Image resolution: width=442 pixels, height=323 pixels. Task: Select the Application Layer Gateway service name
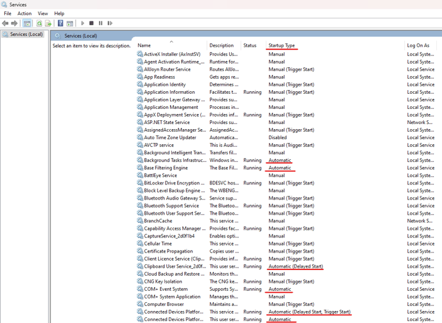pos(174,99)
